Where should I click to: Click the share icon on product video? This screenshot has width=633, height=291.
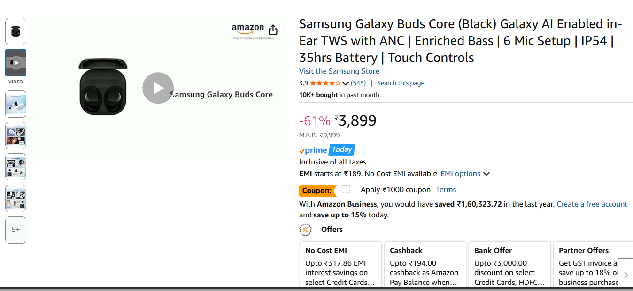click(x=273, y=30)
